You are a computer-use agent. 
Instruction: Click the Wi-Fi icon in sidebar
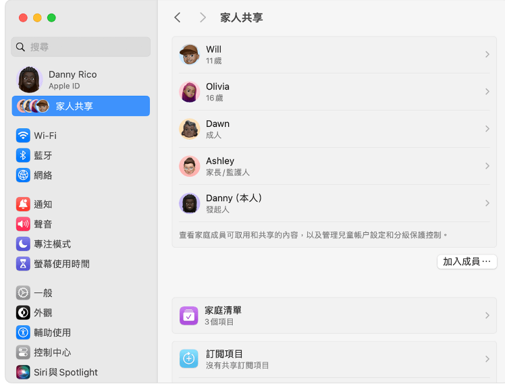pyautogui.click(x=24, y=136)
